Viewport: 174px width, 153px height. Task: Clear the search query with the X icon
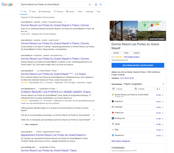tap(90, 5)
